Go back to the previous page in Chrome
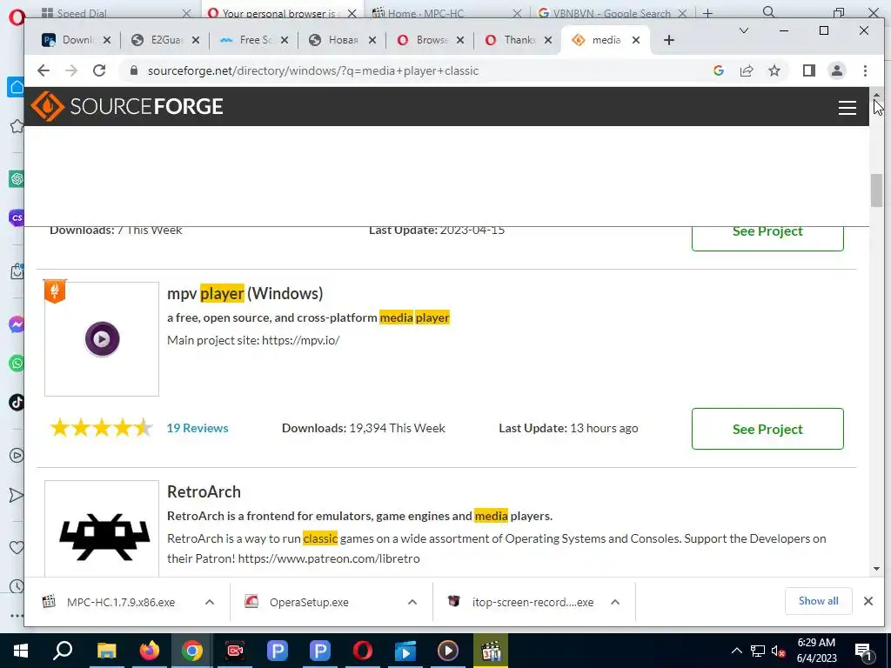 [44, 70]
